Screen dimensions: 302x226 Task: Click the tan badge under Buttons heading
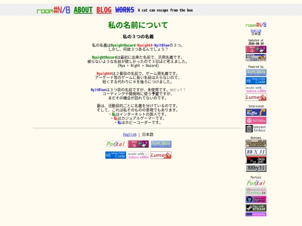[x=256, y=143]
